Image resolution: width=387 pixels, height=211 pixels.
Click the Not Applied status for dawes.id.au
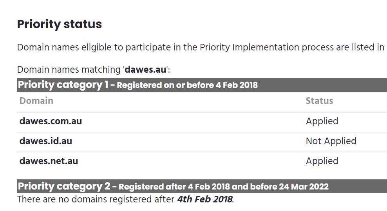tap(331, 141)
